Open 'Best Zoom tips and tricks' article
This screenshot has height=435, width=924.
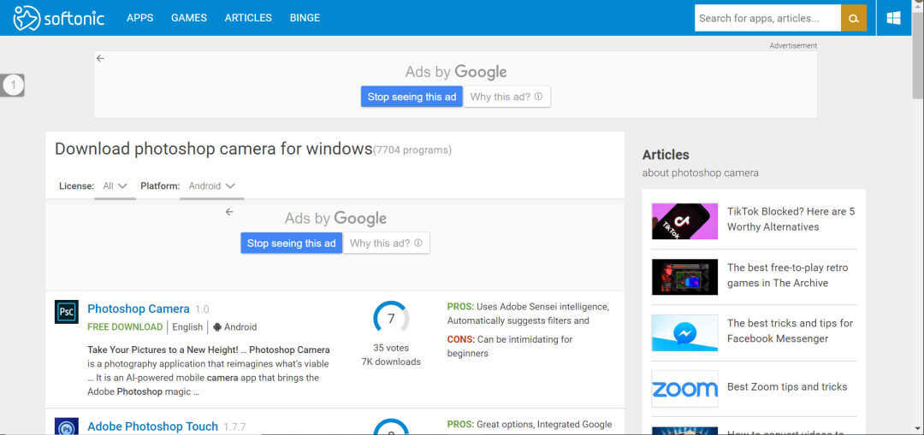click(787, 387)
